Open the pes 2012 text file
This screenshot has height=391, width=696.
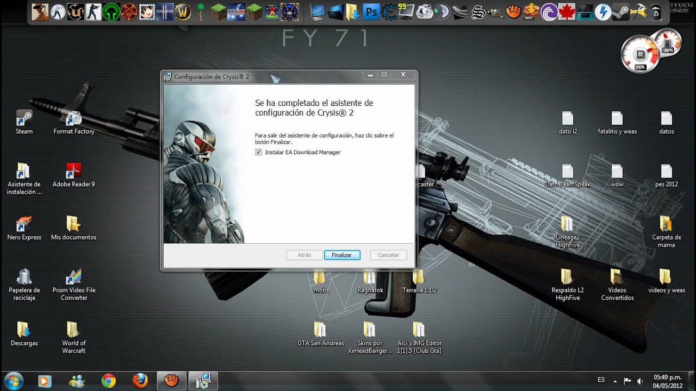tap(667, 175)
